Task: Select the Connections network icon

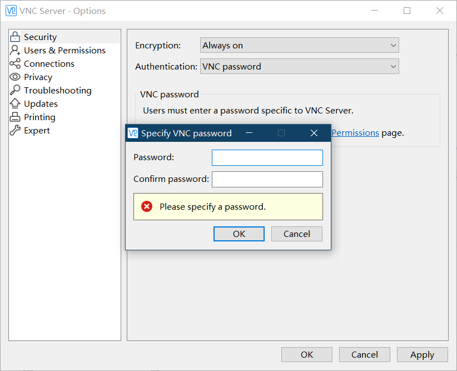Action: click(16, 63)
